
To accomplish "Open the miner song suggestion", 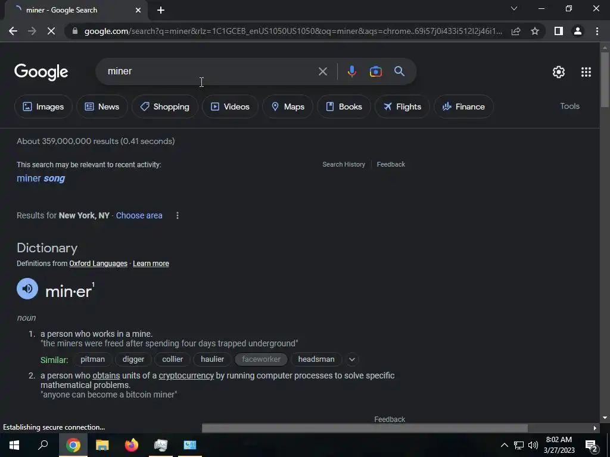I will click(41, 179).
